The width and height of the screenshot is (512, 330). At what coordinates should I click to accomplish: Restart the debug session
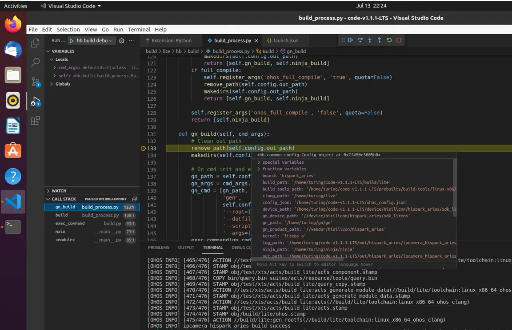(389, 40)
